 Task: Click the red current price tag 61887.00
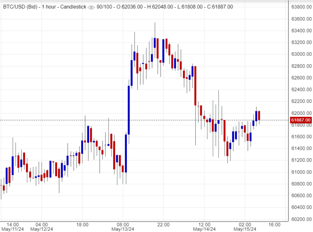coord(301,120)
